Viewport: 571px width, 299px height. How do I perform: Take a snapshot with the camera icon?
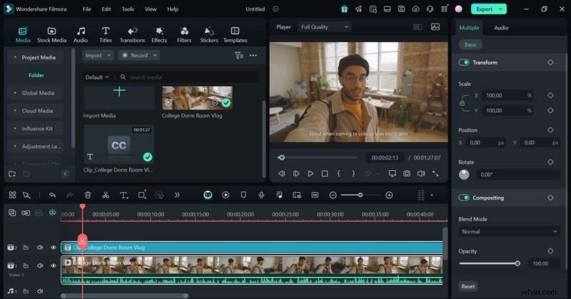[406, 173]
